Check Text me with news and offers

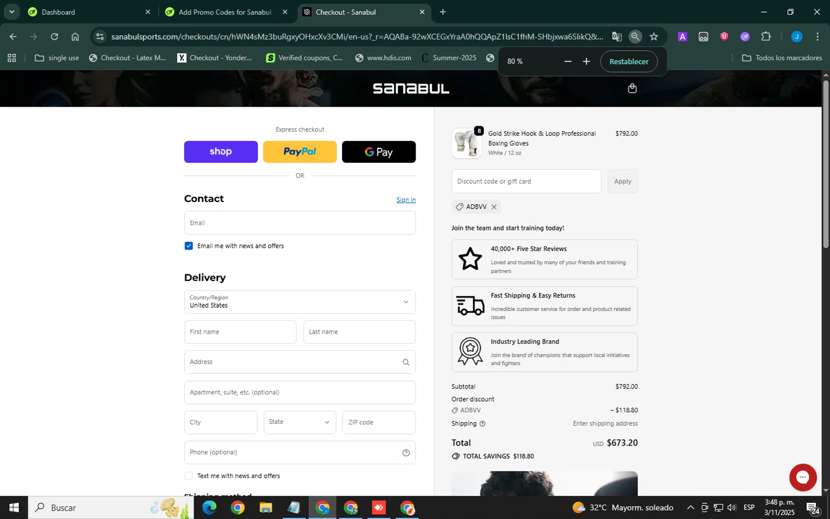pyautogui.click(x=189, y=476)
